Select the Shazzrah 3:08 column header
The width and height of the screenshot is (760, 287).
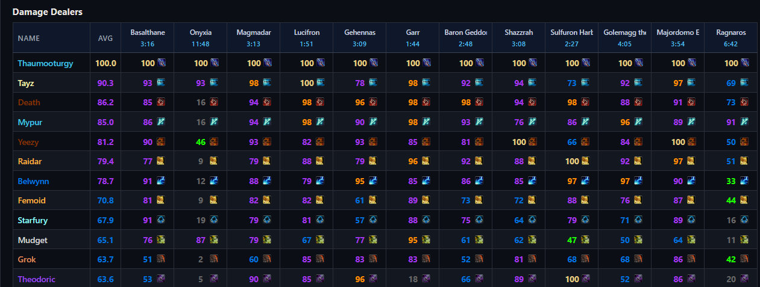coord(519,38)
